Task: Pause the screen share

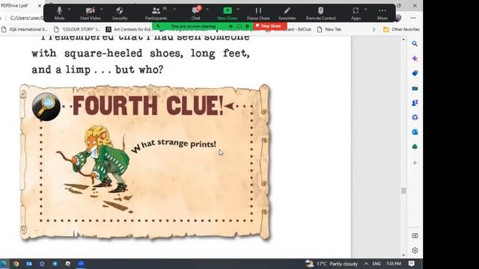Action: (258, 13)
